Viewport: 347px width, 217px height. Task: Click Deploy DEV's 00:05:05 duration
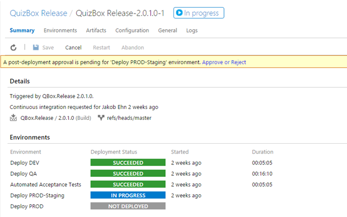262,163
